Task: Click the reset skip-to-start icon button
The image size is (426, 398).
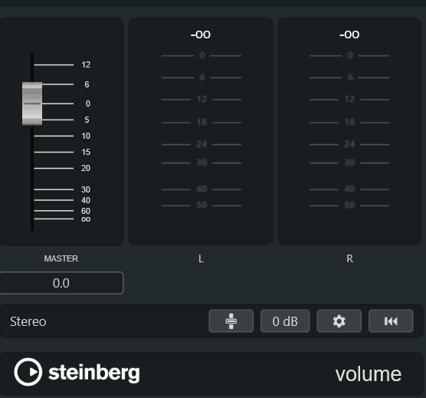Action: (391, 321)
